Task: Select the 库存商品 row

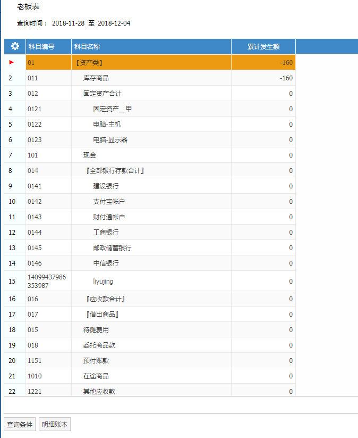Action: 150,78
